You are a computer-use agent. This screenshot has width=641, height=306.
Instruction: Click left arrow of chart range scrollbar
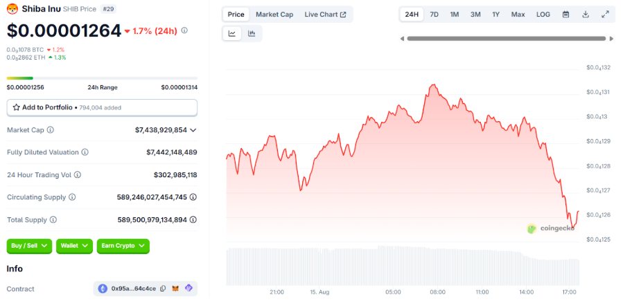click(x=402, y=39)
